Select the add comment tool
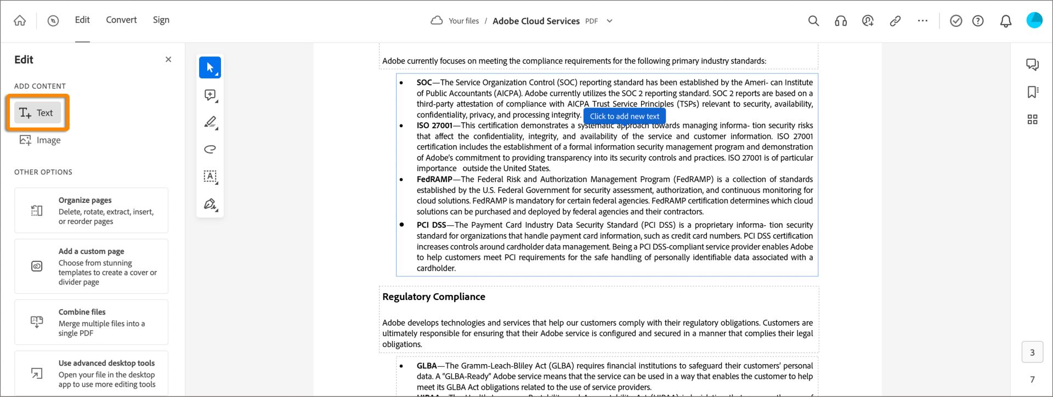This screenshot has width=1053, height=397. [x=210, y=95]
